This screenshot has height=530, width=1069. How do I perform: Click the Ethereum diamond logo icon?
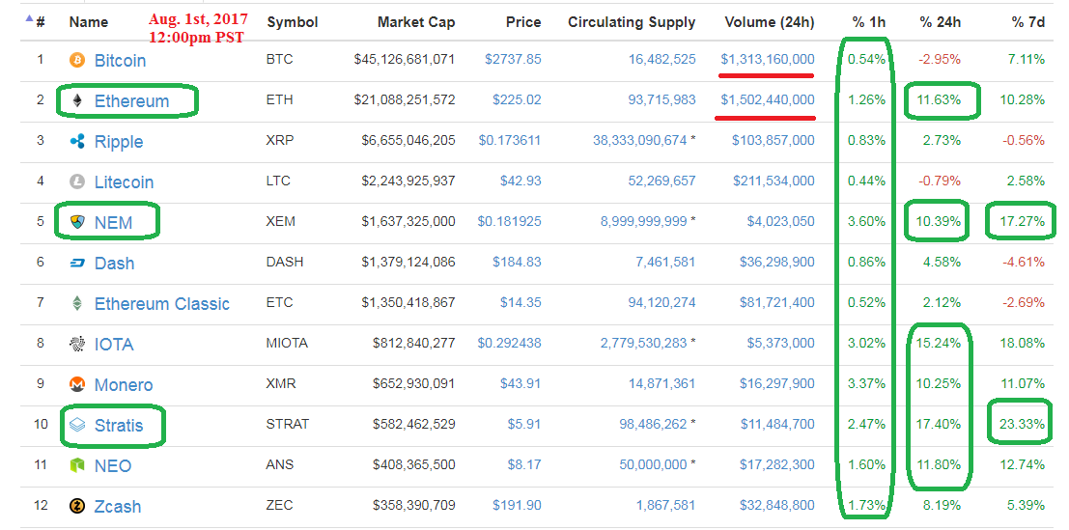click(77, 100)
